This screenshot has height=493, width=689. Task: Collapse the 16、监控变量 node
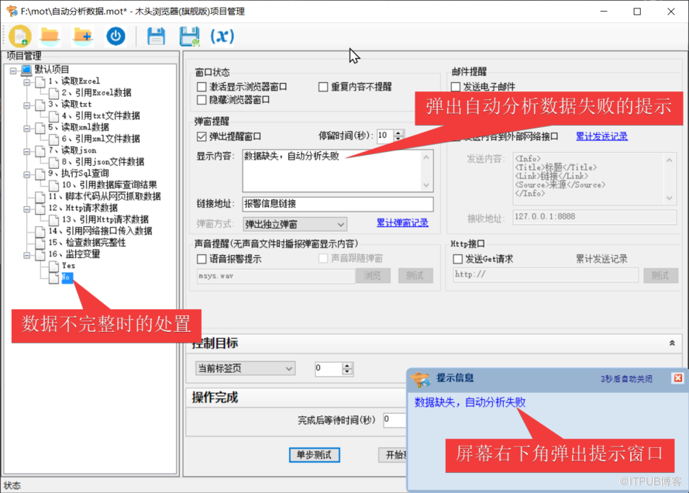(27, 255)
